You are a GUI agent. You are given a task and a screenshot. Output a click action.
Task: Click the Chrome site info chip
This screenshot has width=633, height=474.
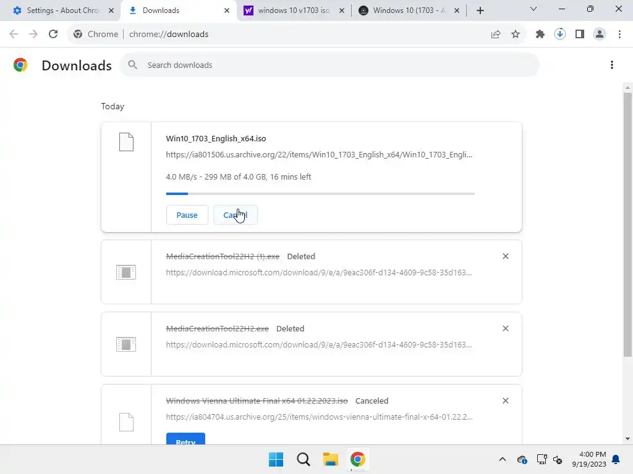point(96,35)
